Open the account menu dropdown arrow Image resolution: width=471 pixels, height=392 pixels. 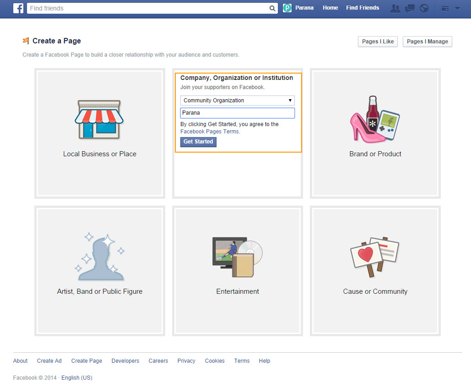point(457,8)
